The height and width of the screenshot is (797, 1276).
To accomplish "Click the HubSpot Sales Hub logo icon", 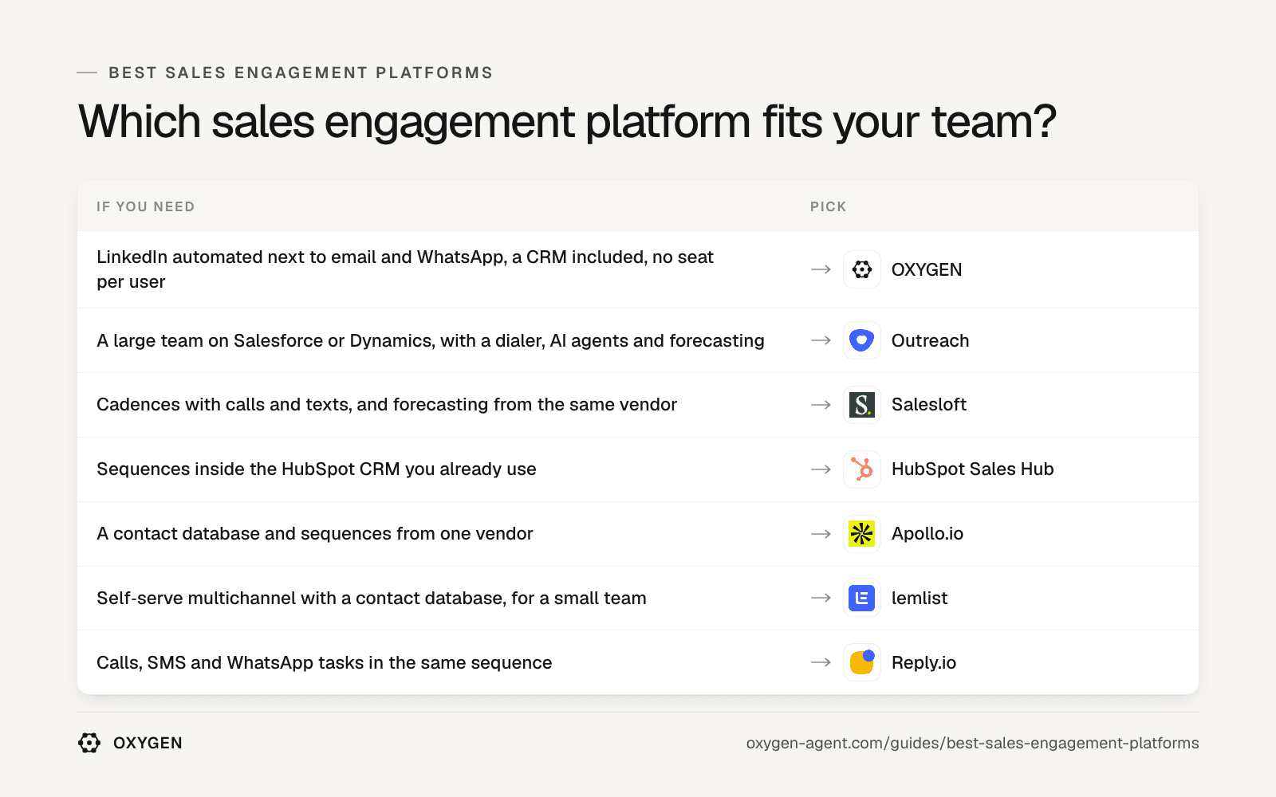I will coord(862,469).
